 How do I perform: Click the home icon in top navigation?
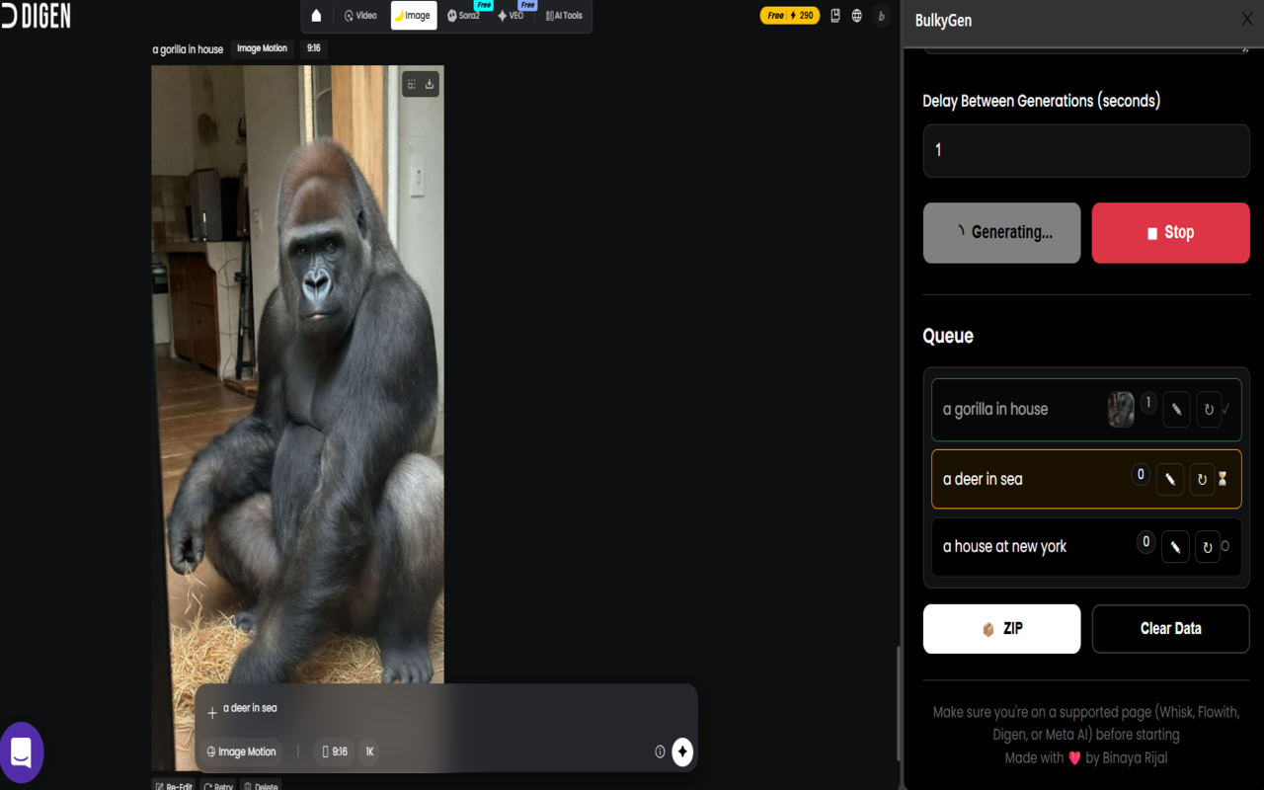click(x=316, y=16)
